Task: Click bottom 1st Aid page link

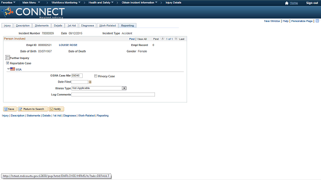Action: [57, 115]
